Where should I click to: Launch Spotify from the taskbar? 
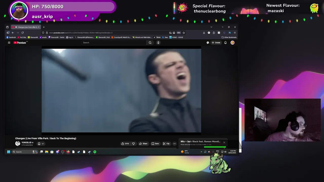click(95, 152)
